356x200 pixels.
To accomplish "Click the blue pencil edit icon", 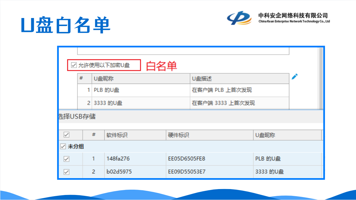I will click(x=294, y=77).
